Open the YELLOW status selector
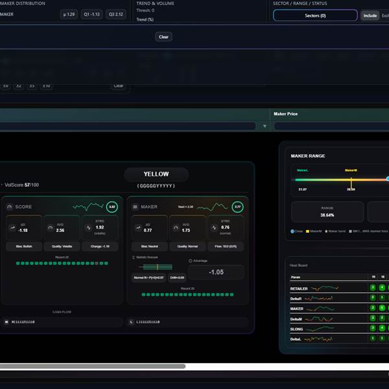The height and width of the screenshot is (389, 389). (156, 174)
